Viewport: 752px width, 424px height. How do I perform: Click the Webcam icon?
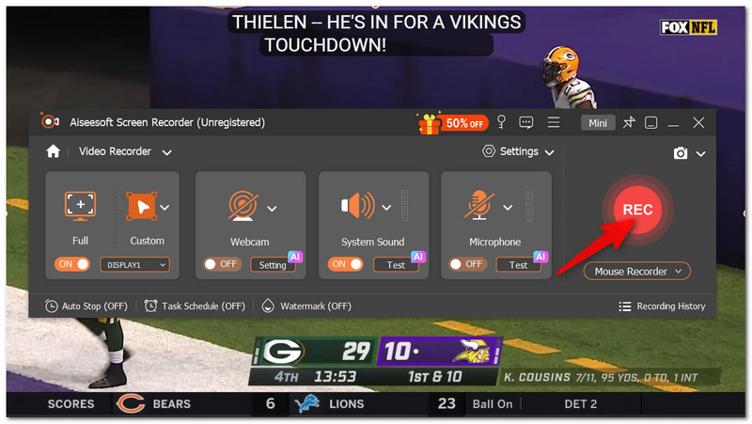coord(243,206)
